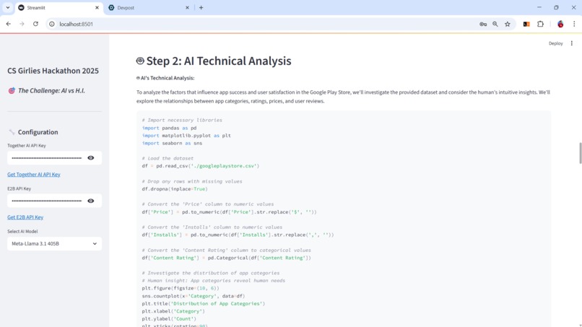Viewport: 582px width, 327px height.
Task: Open the browser profile avatar
Action: coord(560,24)
